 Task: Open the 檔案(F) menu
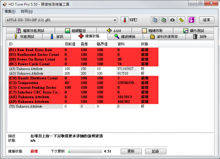[x=10, y=11]
